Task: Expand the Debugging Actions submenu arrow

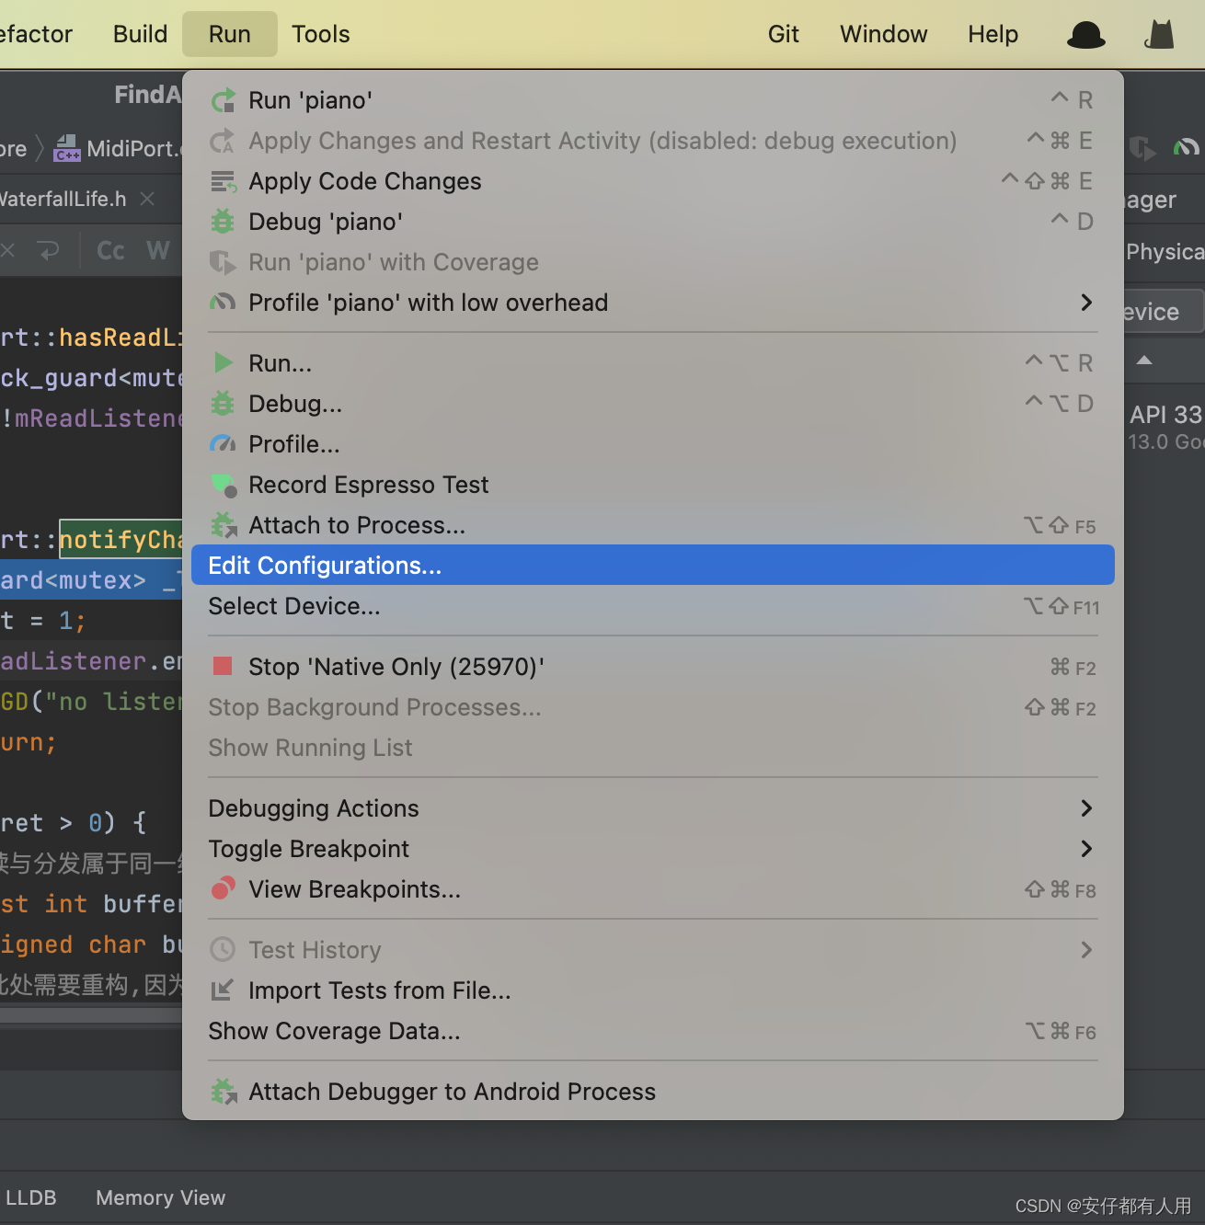Action: pyautogui.click(x=1086, y=808)
